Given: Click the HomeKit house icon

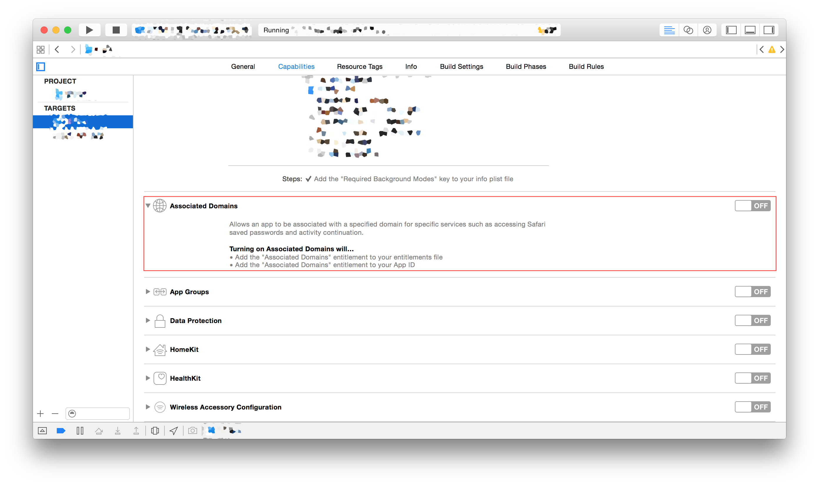Looking at the screenshot, I should tap(160, 349).
